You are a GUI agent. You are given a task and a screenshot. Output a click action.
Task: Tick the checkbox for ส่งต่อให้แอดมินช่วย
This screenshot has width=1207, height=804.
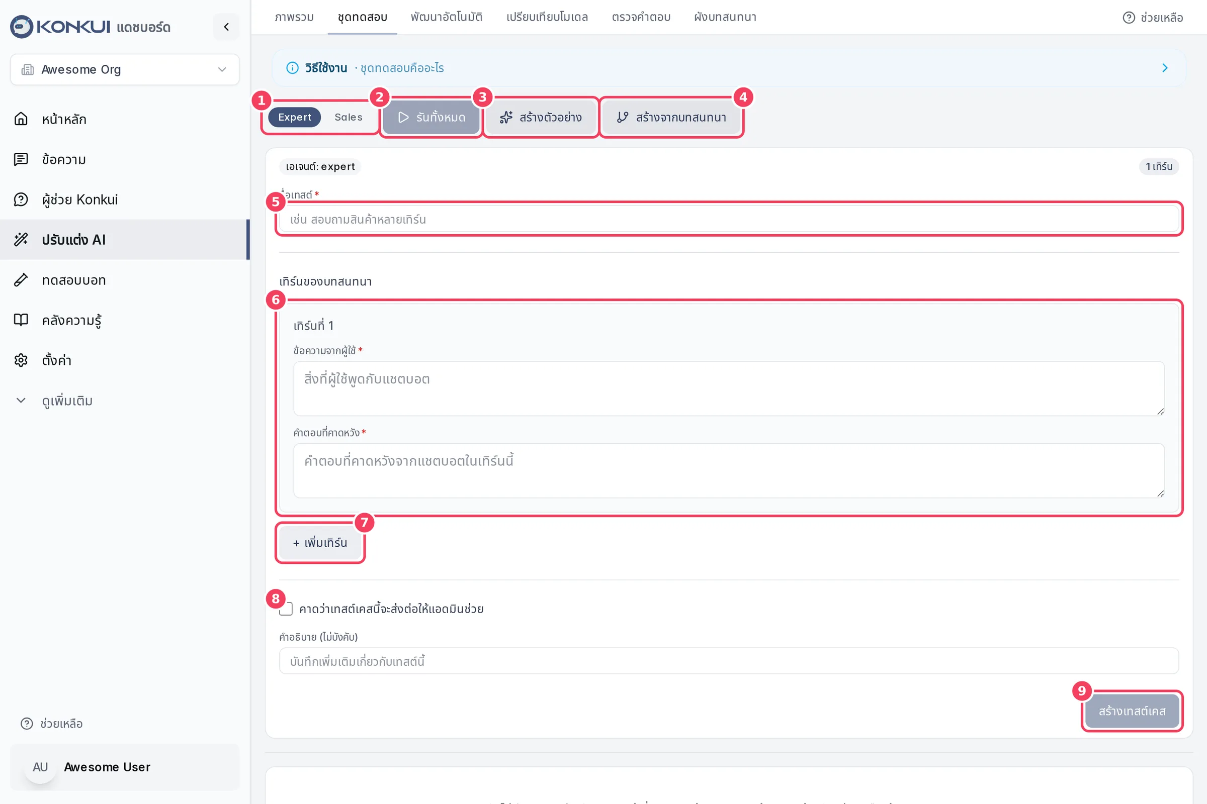click(286, 609)
